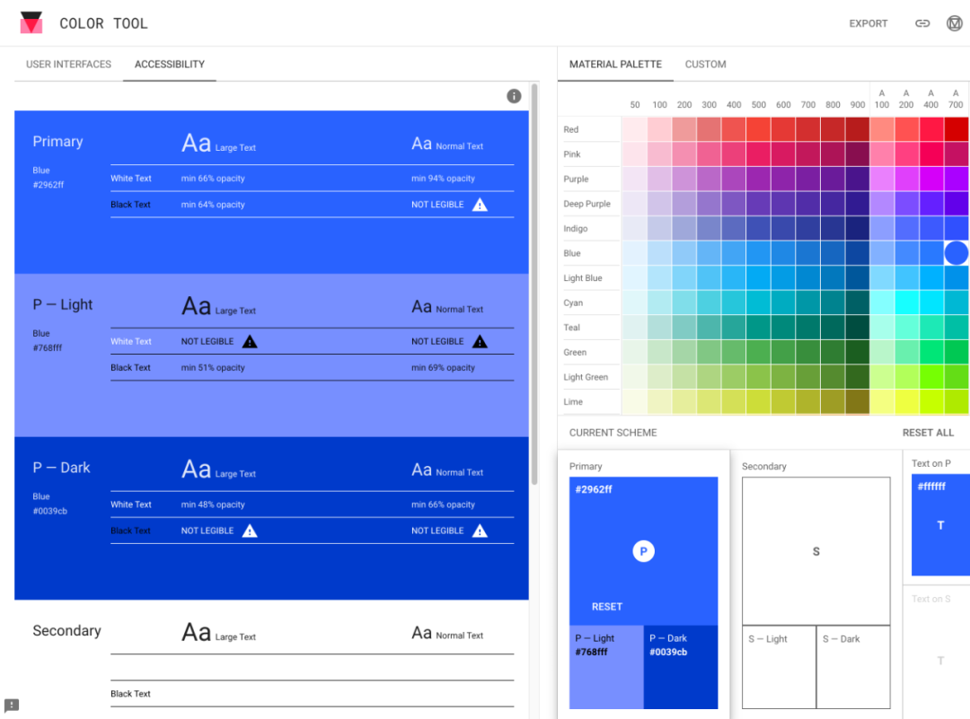The width and height of the screenshot is (970, 719).
Task: Click P-Light White Text normal warning icon
Action: click(x=480, y=341)
